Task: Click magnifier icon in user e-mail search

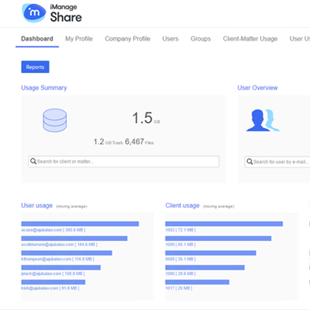Action: pos(249,161)
